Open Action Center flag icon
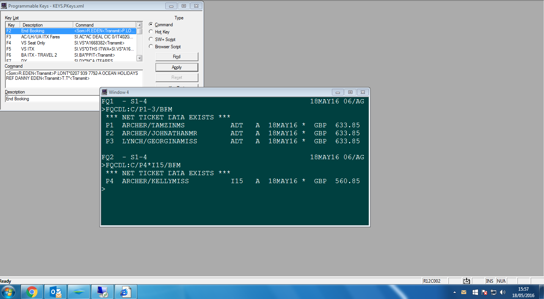The image size is (544, 299). 484,292
